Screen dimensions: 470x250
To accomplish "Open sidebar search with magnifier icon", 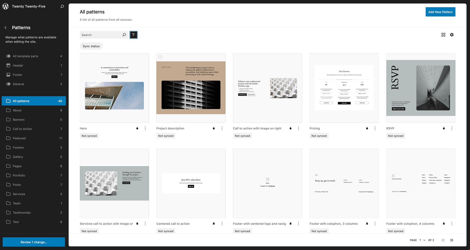I will point(62,6).
